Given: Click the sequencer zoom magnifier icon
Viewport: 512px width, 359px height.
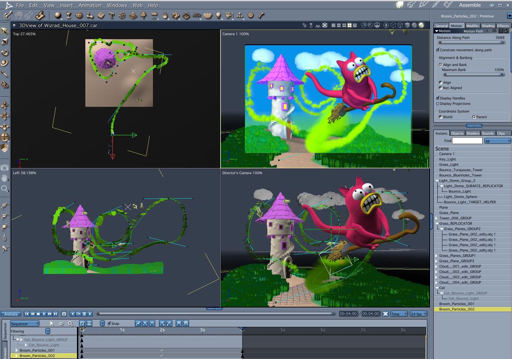Looking at the screenshot, I should coord(70,324).
